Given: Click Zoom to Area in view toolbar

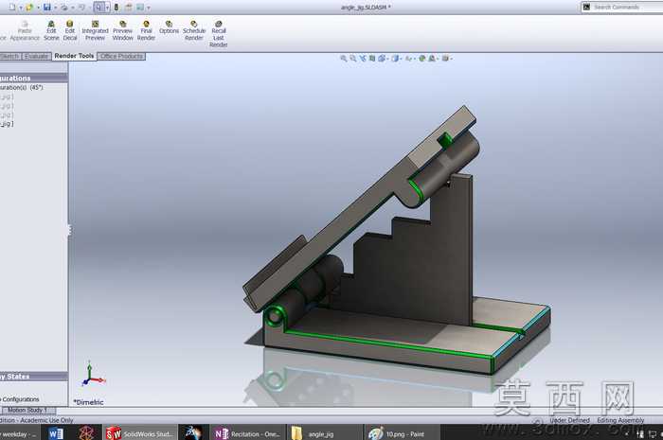Looking at the screenshot, I should pyautogui.click(x=353, y=59).
